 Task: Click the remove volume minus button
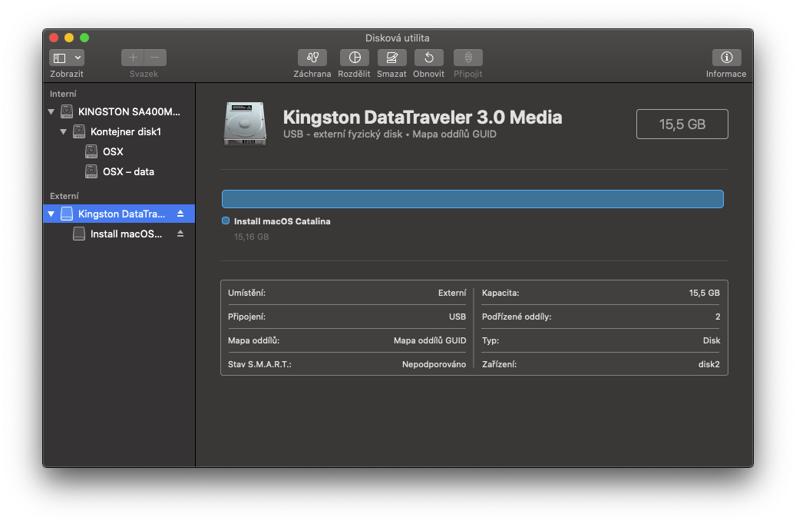tap(155, 58)
